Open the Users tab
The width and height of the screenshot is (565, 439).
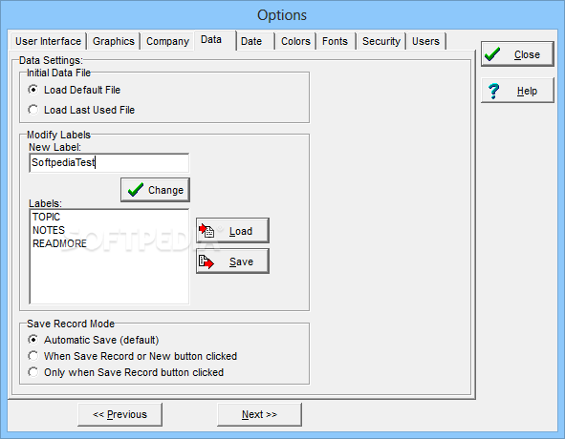coord(426,41)
